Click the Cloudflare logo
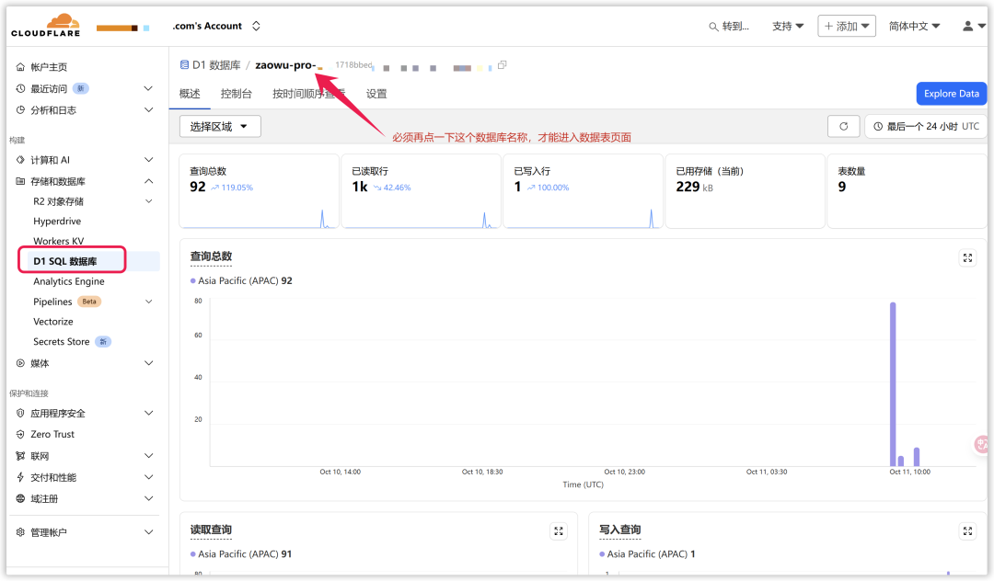This screenshot has height=581, width=994. [46, 26]
